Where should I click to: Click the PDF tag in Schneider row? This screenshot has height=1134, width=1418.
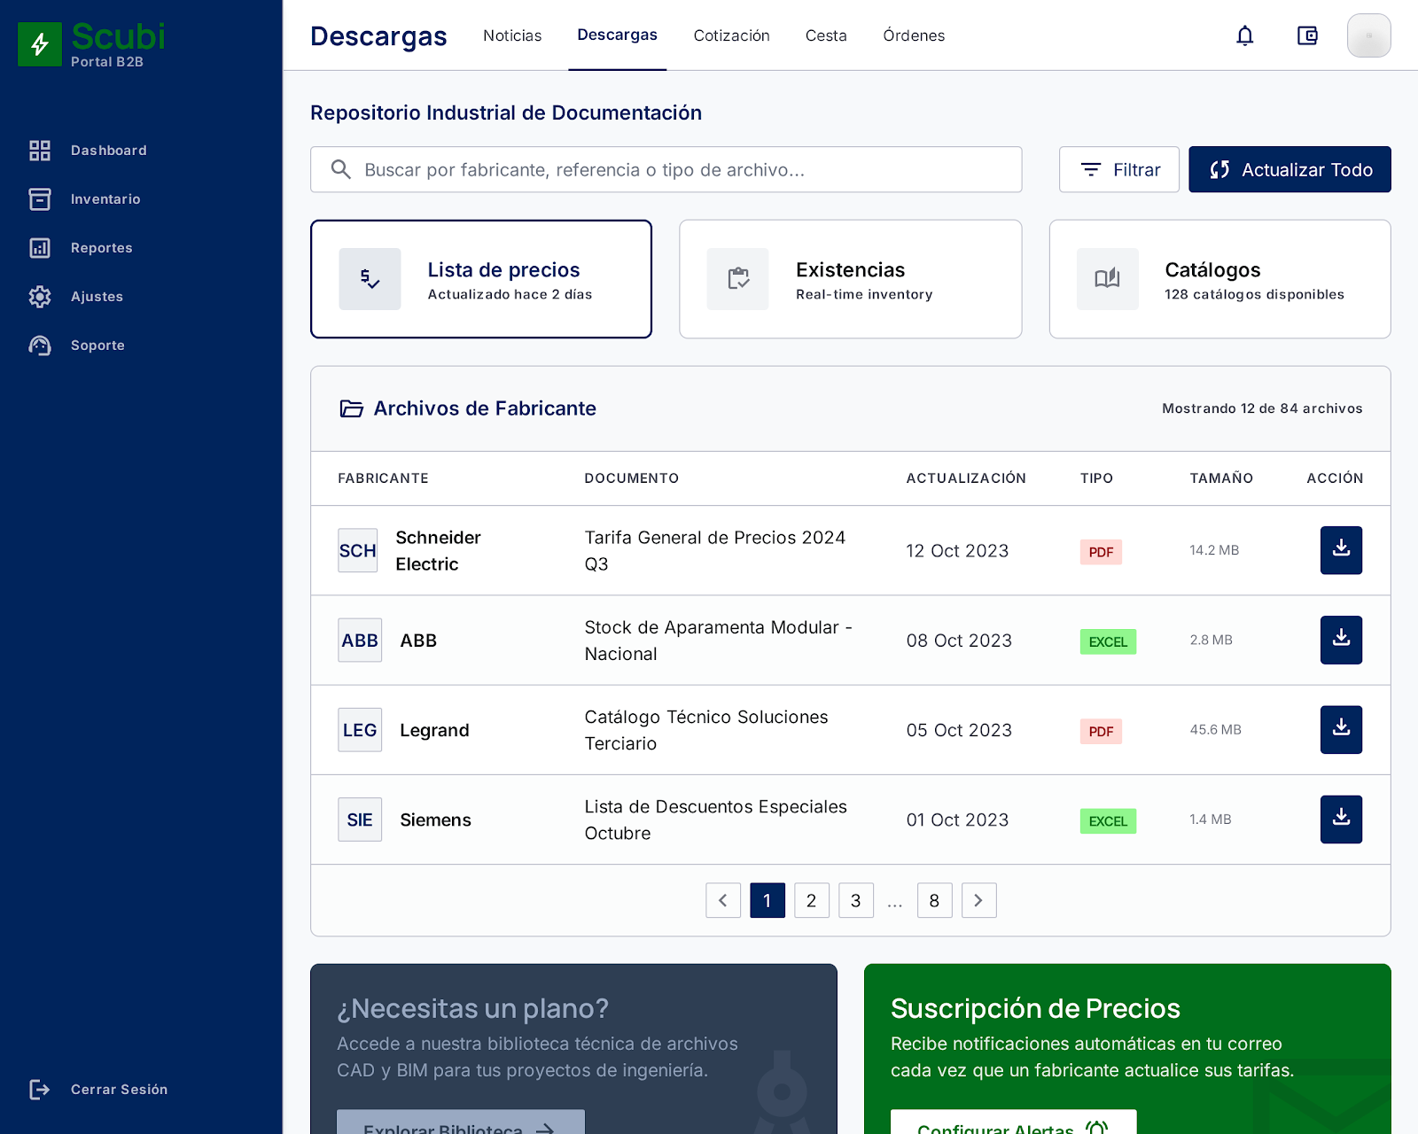click(x=1101, y=552)
